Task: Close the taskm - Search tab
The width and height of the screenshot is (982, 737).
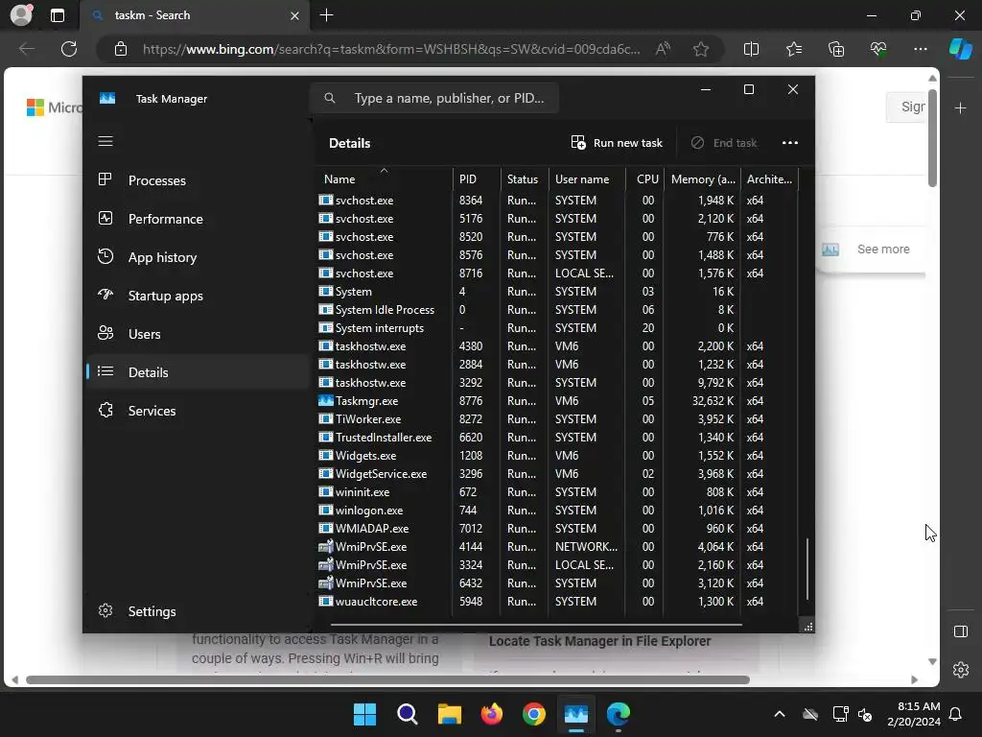Action: pos(294,15)
